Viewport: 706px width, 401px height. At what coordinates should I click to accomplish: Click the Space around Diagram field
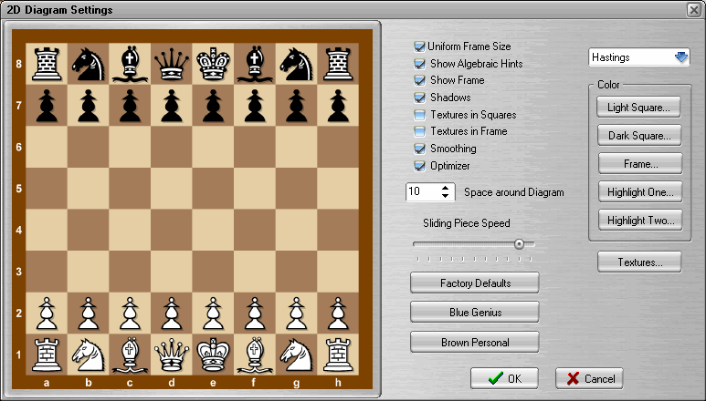click(422, 192)
